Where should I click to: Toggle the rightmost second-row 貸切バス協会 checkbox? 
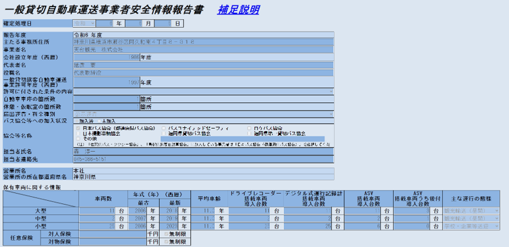point(249,133)
